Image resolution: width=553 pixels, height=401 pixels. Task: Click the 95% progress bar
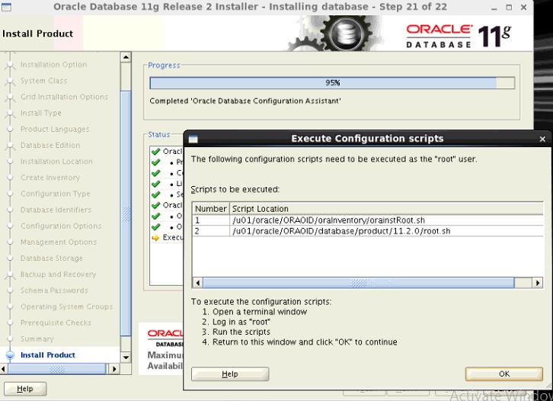pos(332,83)
